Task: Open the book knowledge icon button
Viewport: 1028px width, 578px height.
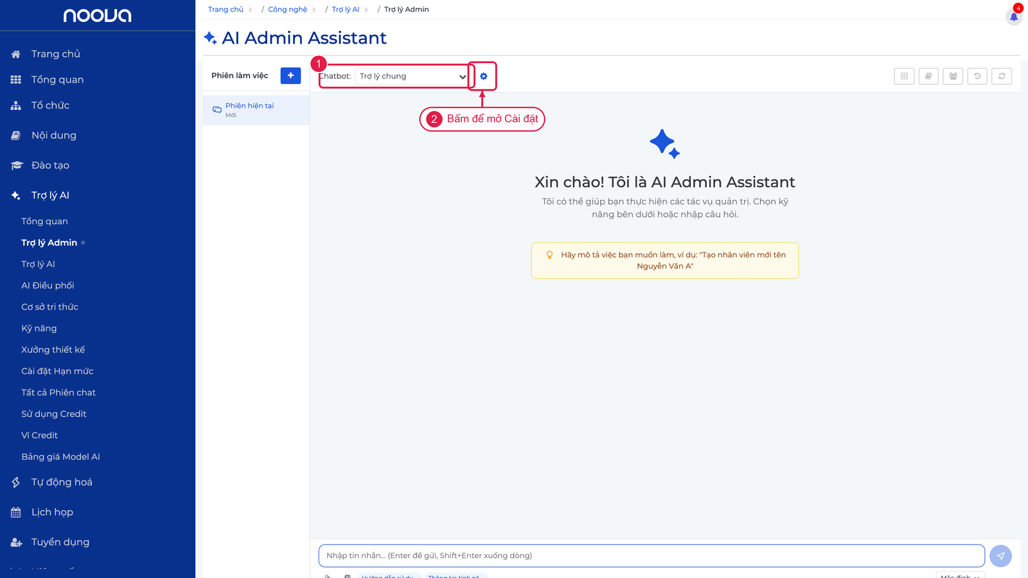Action: click(928, 76)
